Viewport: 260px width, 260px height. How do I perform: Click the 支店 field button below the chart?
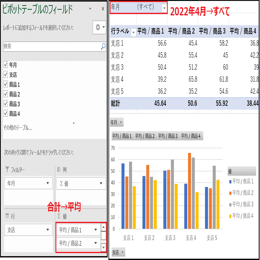click(x=118, y=252)
